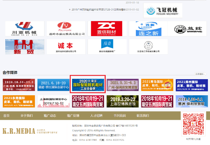The height and width of the screenshot is (145, 210).
Task: Open the 2021郑州国际 leather expo banner
Action: click(192, 85)
